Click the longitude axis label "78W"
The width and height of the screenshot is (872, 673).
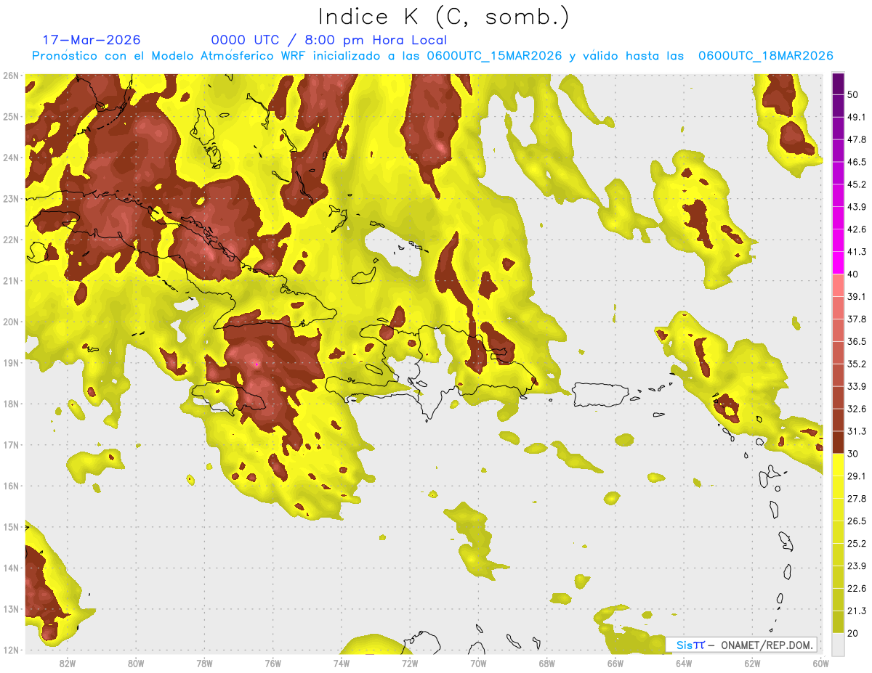[x=204, y=663]
